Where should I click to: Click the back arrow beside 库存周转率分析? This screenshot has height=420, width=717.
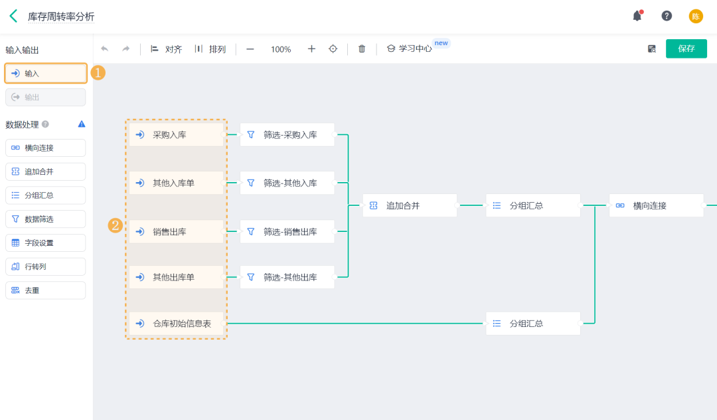point(14,16)
